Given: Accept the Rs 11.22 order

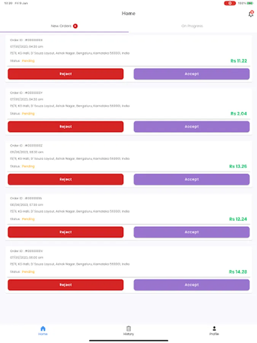Looking at the screenshot, I should coord(192,74).
